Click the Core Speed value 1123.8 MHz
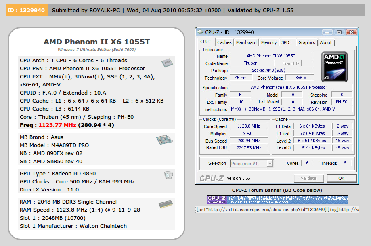 click(x=249, y=126)
